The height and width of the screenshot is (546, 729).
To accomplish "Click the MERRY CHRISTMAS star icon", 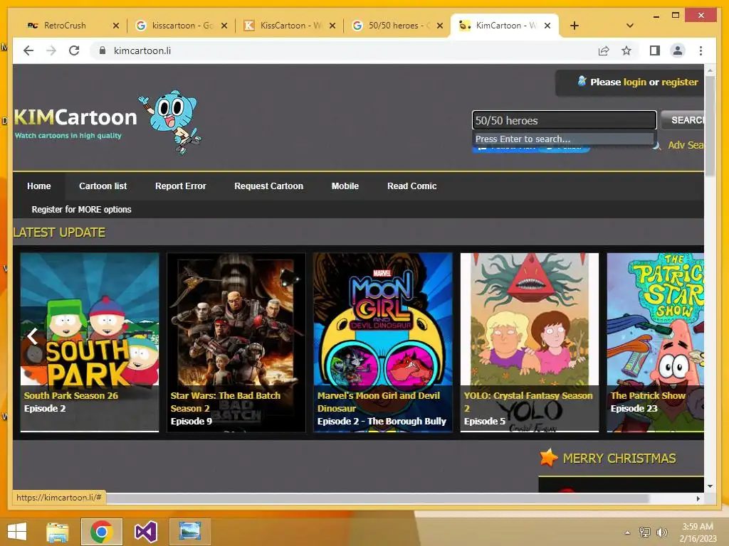I will pos(549,458).
